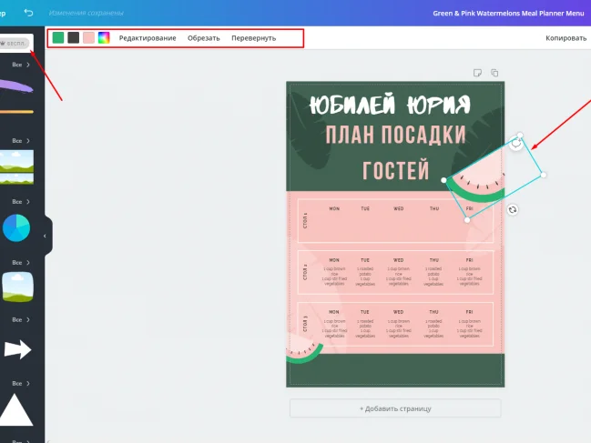The image size is (591, 443).
Task: Click the rotate handle beside watermelon
Action: [x=513, y=209]
